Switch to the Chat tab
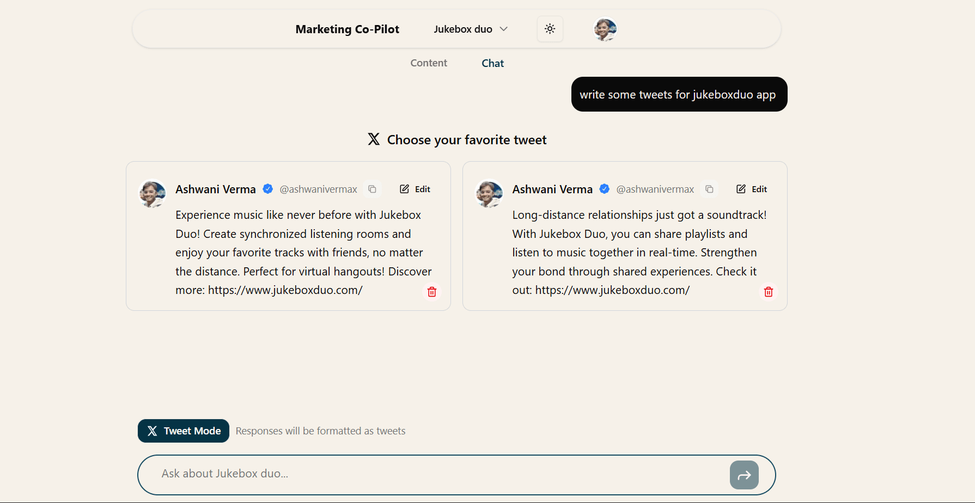 (492, 63)
